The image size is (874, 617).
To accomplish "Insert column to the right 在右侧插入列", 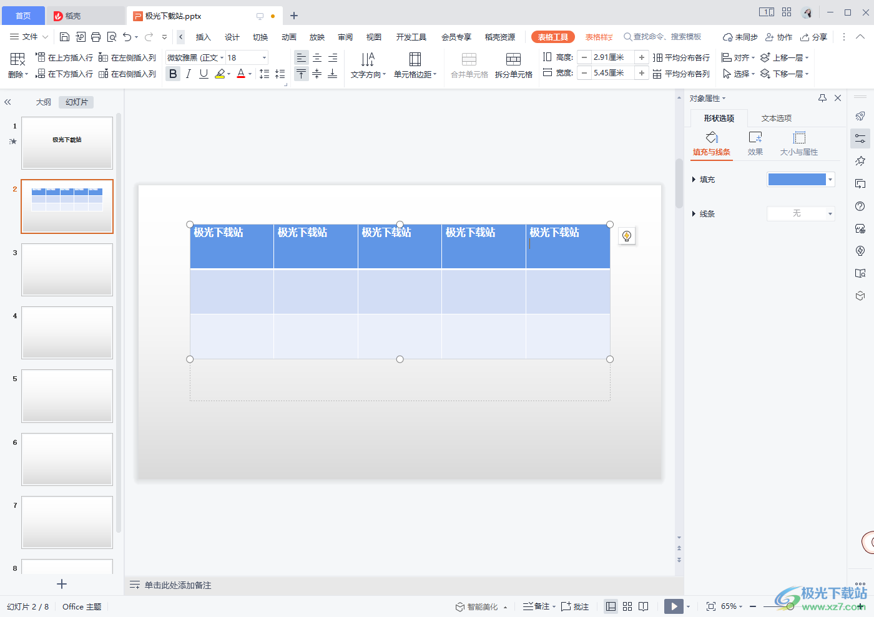I will pos(127,74).
